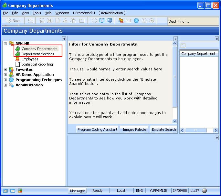Click the filter text scroll down arrow
This screenshot has height=196, width=221.
click(x=174, y=121)
